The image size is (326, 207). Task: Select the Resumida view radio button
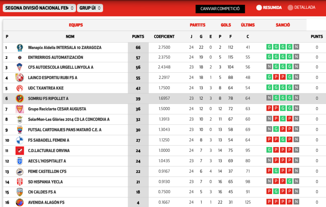coord(259,8)
